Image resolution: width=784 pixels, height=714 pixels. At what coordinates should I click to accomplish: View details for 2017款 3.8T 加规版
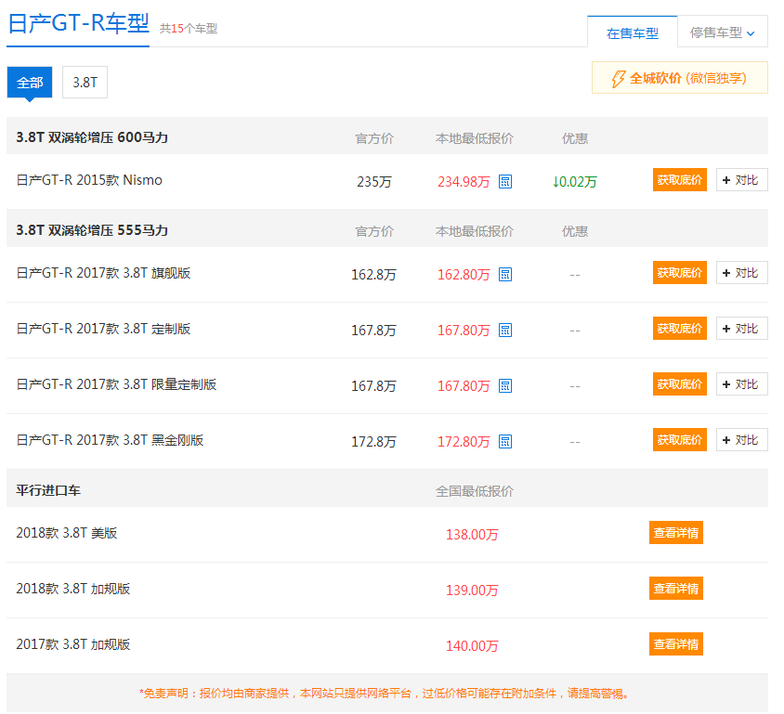click(x=676, y=644)
